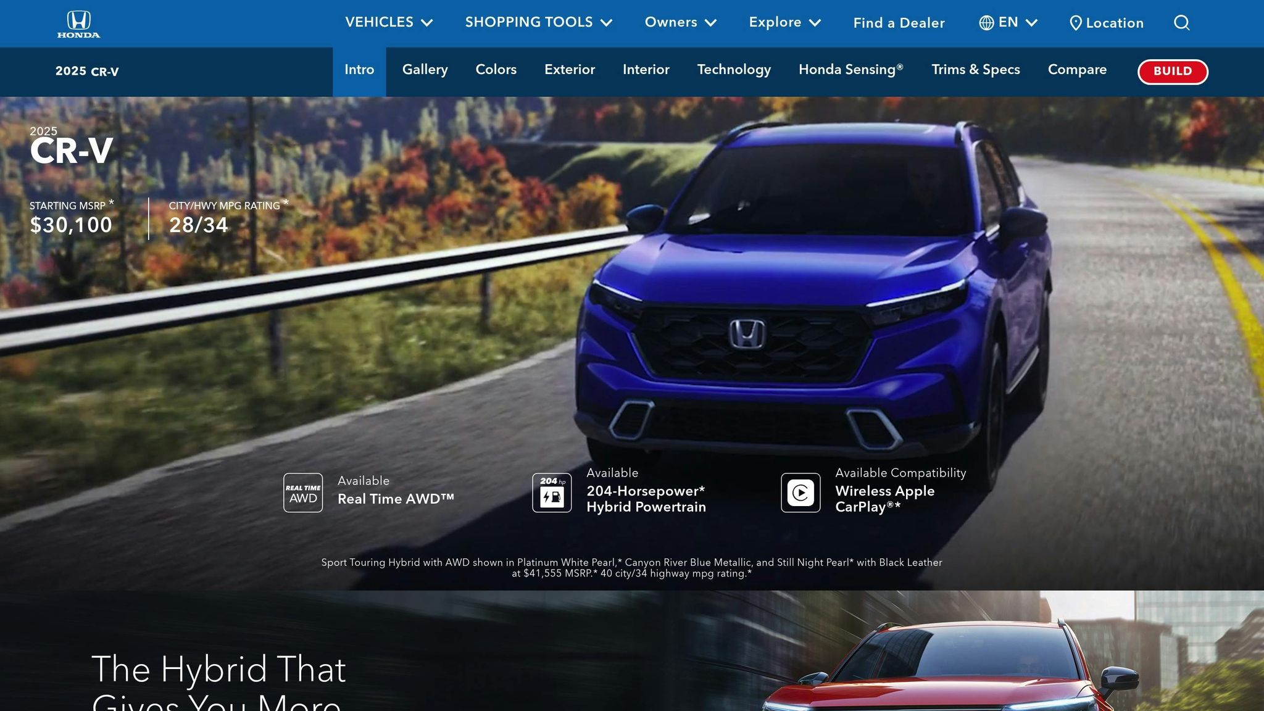Viewport: 1264px width, 711px height.
Task: Click the BUILD button
Action: pos(1172,72)
